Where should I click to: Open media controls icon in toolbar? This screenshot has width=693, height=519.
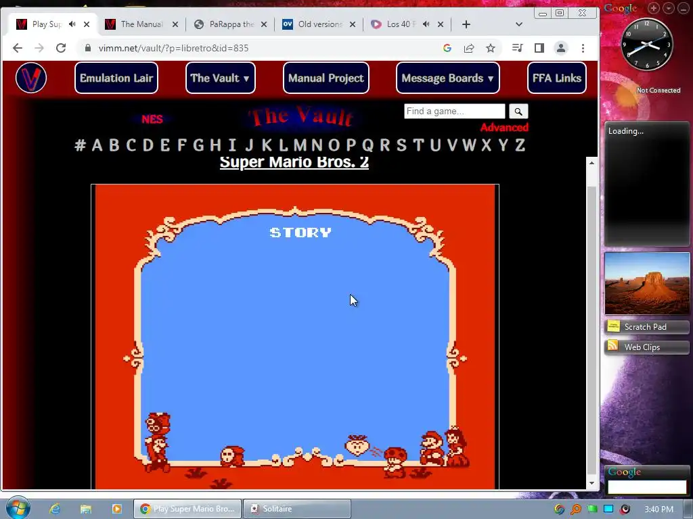coord(517,48)
